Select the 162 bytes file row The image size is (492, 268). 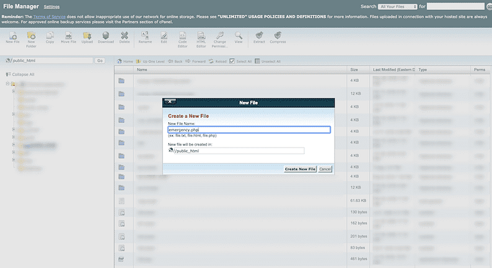coord(302,223)
